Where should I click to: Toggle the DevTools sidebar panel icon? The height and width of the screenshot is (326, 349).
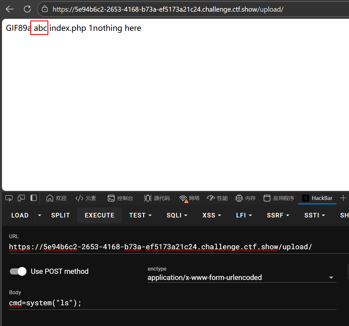pyautogui.click(x=33, y=198)
